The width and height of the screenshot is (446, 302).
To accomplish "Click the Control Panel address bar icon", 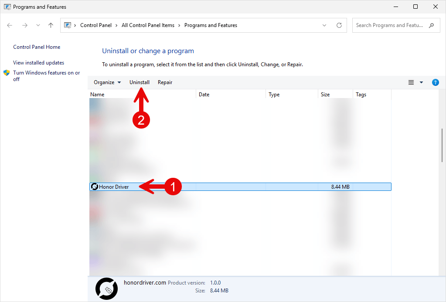I will [x=68, y=25].
